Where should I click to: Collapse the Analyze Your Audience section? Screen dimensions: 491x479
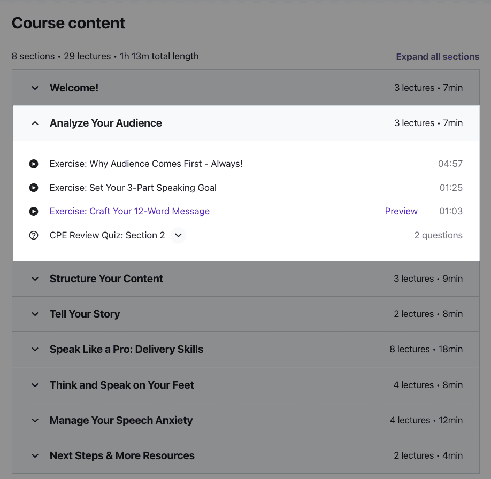click(x=35, y=123)
